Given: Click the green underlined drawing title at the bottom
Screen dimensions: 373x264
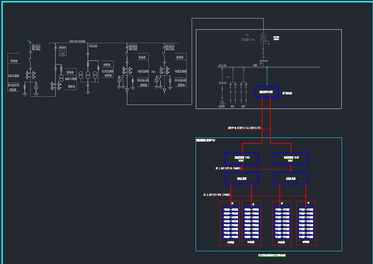Looking at the screenshot, I should pyautogui.click(x=272, y=255).
